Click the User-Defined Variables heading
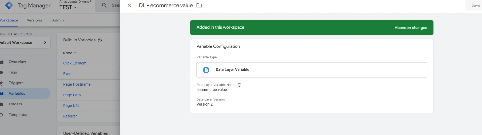Image resolution: width=482 pixels, height=135 pixels. tap(85, 133)
